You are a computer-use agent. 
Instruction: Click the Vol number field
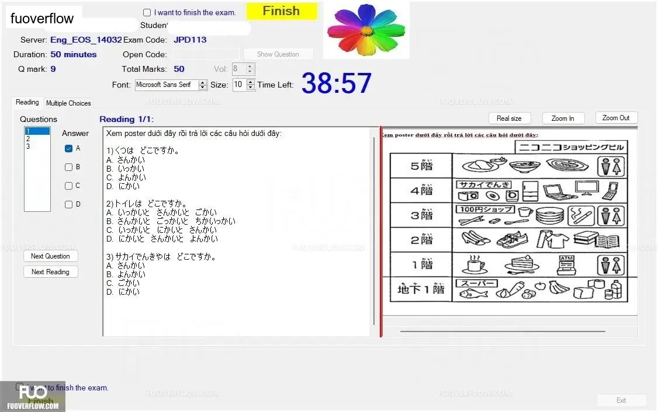tap(239, 69)
